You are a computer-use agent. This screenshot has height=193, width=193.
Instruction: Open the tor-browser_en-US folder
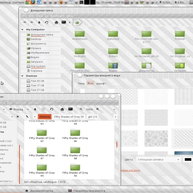pyautogui.click(x=147, y=52)
